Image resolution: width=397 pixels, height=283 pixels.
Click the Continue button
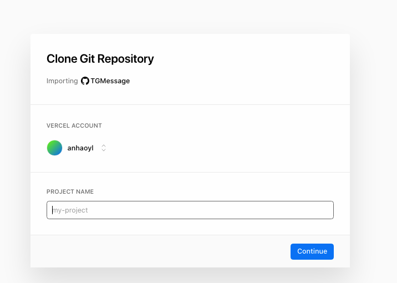312,251
